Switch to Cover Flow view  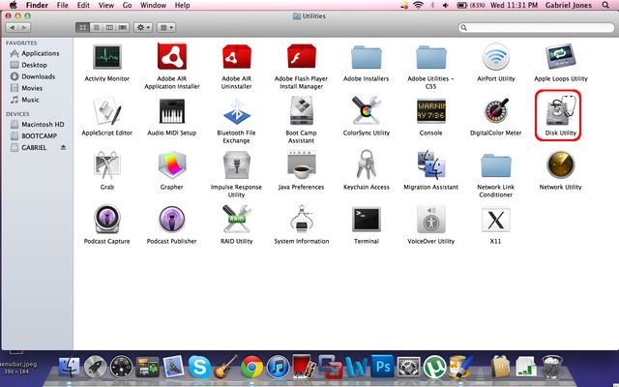coord(123,27)
